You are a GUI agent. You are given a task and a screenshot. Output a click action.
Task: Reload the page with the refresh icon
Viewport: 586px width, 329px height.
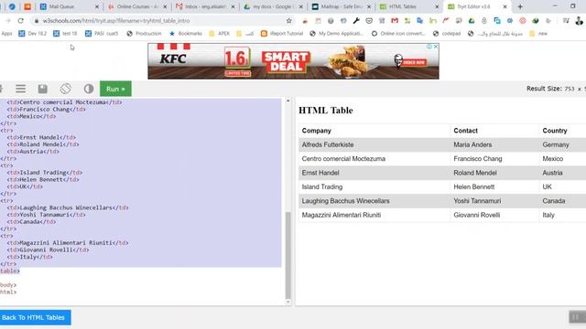[x=20, y=21]
